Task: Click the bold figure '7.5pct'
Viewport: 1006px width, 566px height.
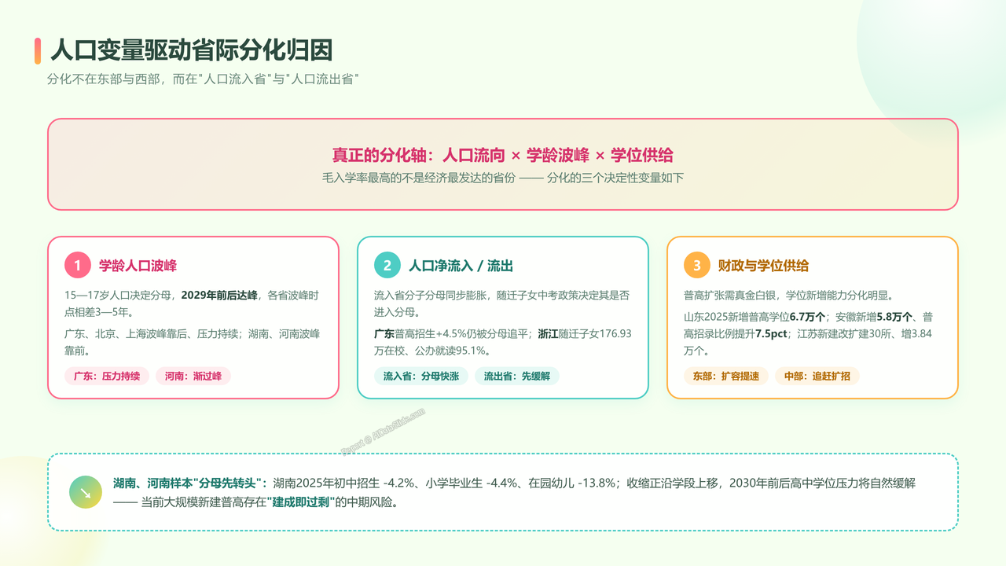Action: [x=772, y=334]
